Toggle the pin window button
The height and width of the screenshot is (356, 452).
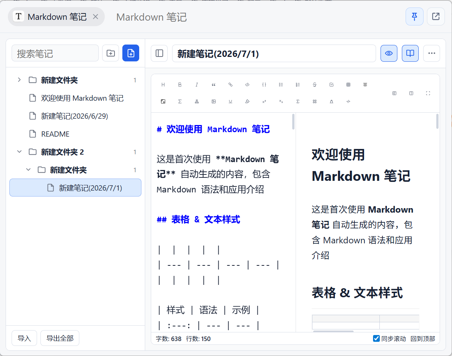point(415,16)
